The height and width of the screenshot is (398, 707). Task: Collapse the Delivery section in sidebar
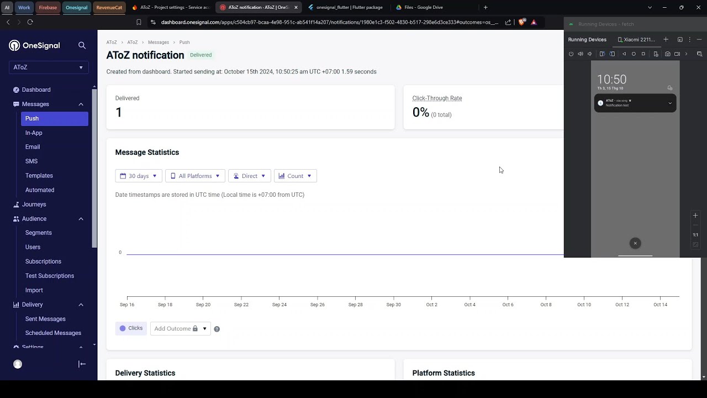pyautogui.click(x=81, y=305)
